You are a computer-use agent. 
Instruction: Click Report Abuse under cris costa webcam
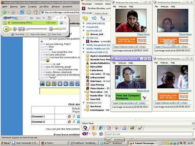[x=144, y=34]
